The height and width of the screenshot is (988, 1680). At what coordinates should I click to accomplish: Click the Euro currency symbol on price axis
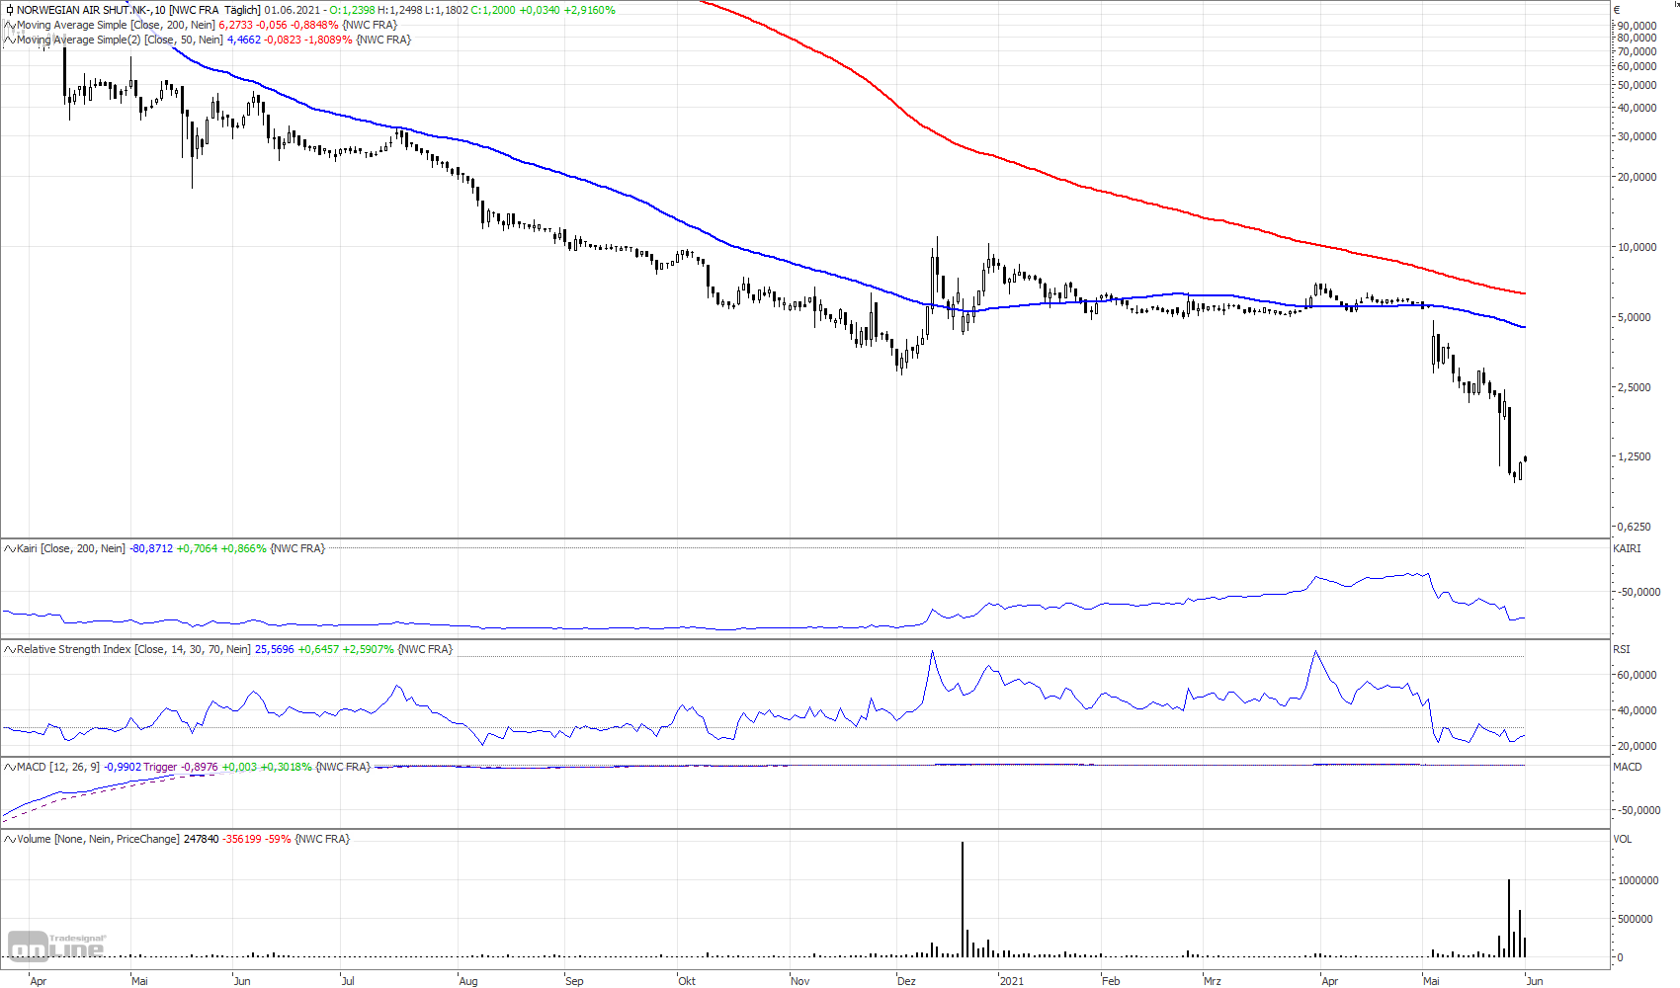click(1617, 10)
